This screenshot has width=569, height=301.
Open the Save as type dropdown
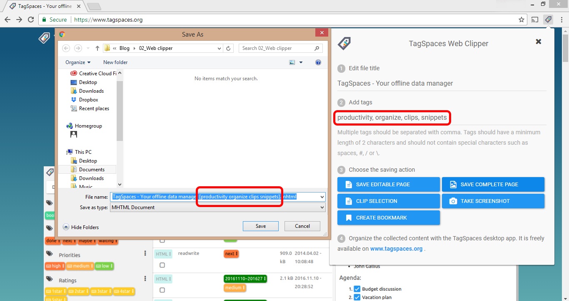(x=322, y=207)
